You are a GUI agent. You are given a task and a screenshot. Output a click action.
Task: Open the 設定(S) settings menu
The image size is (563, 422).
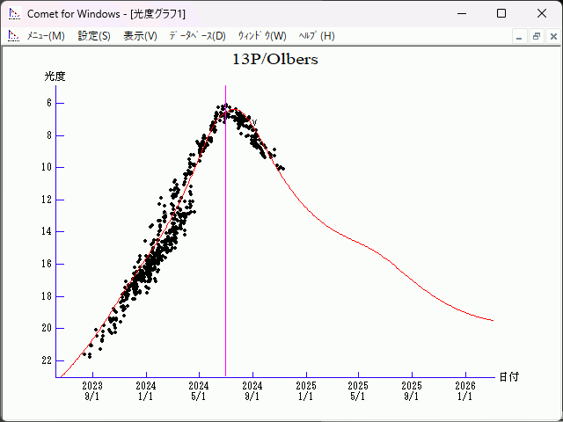click(x=94, y=36)
